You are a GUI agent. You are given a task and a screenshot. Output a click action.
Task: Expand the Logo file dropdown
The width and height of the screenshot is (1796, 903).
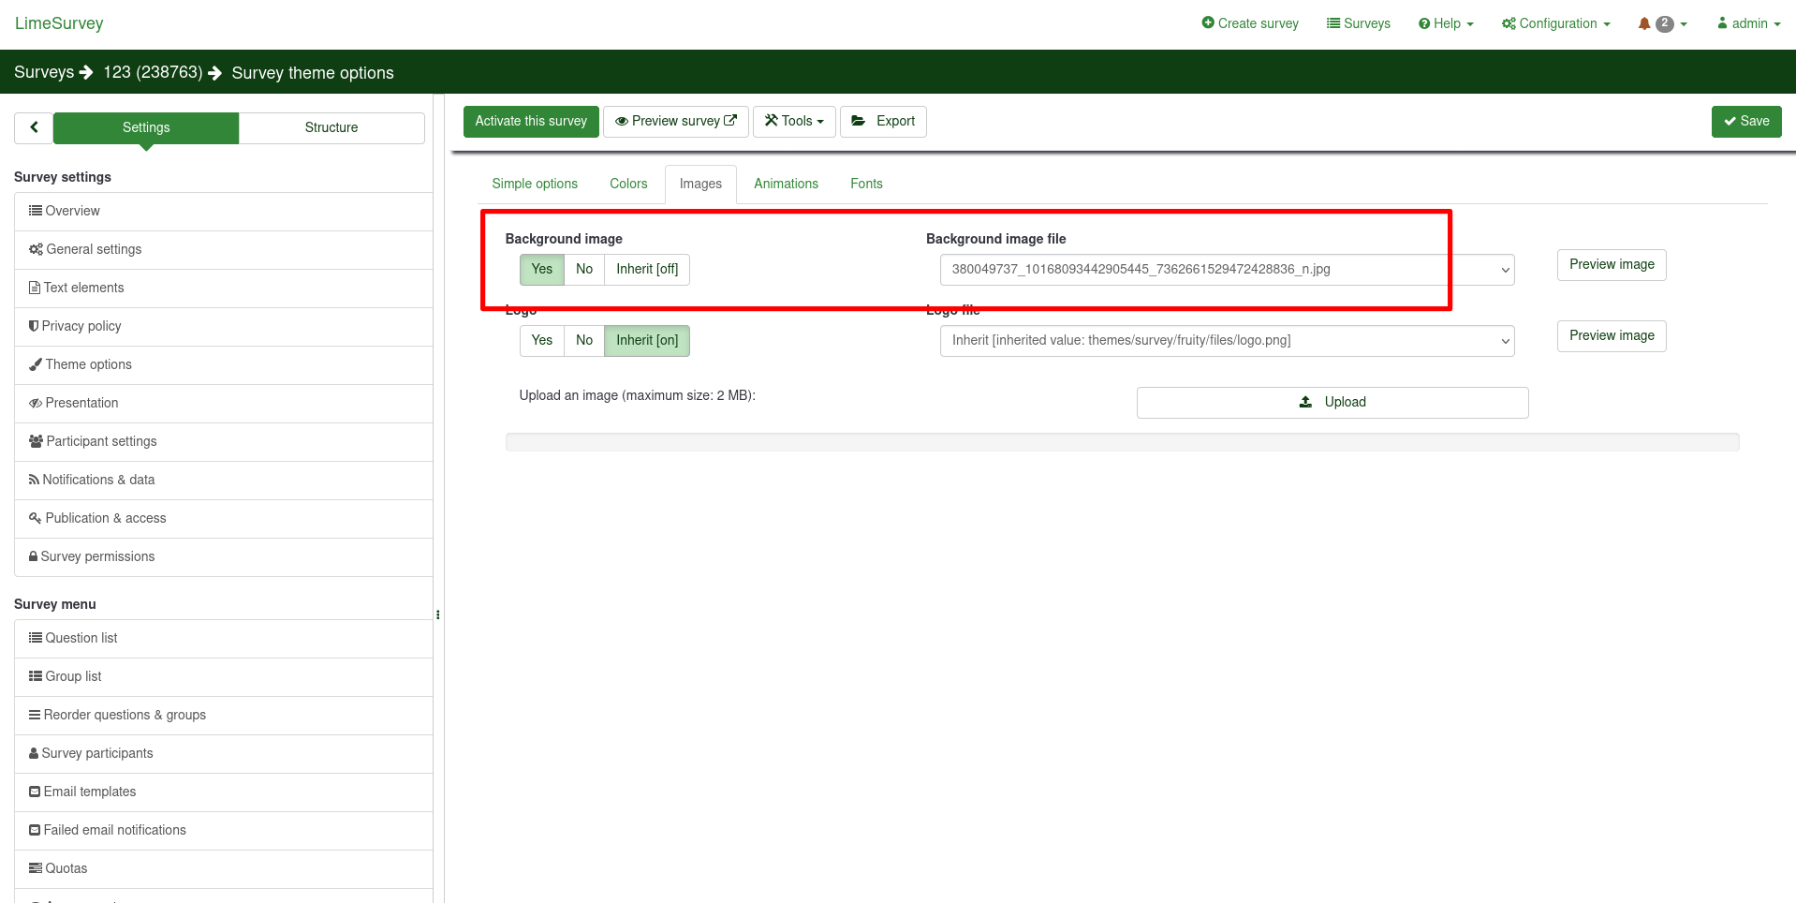point(1227,341)
